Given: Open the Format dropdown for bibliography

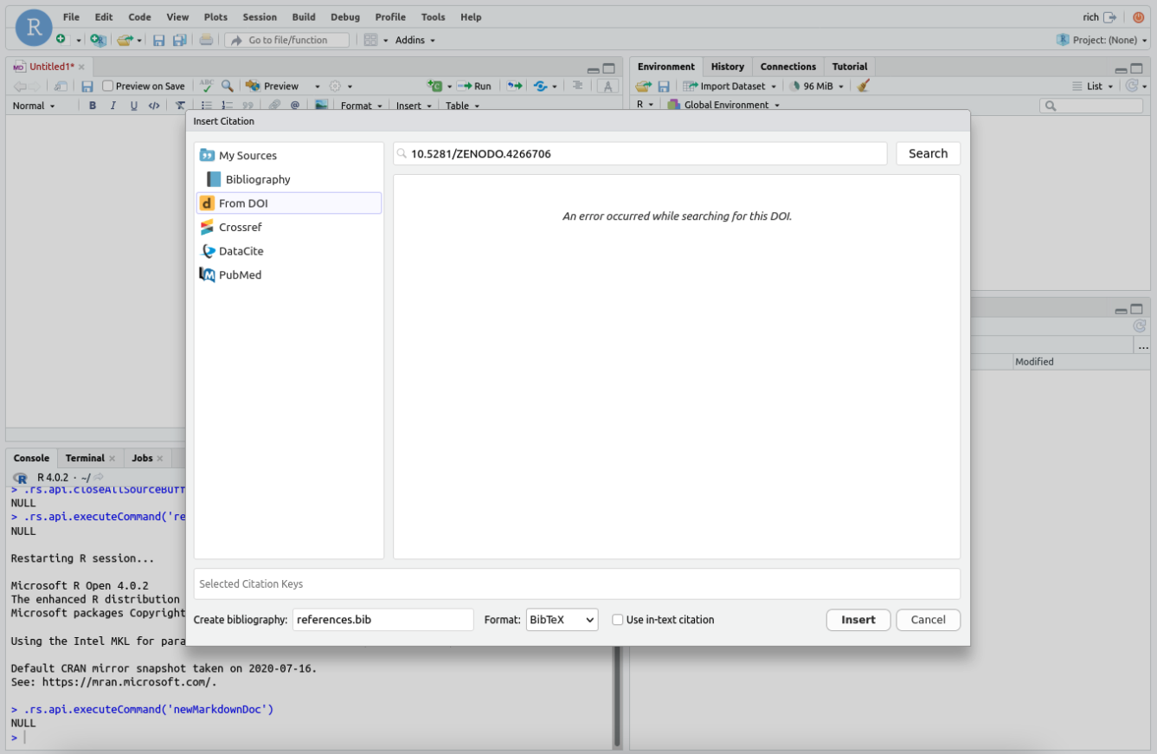Looking at the screenshot, I should (561, 620).
